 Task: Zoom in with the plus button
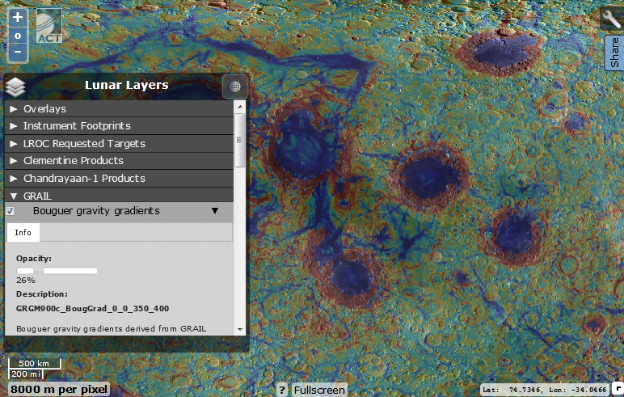point(18,18)
